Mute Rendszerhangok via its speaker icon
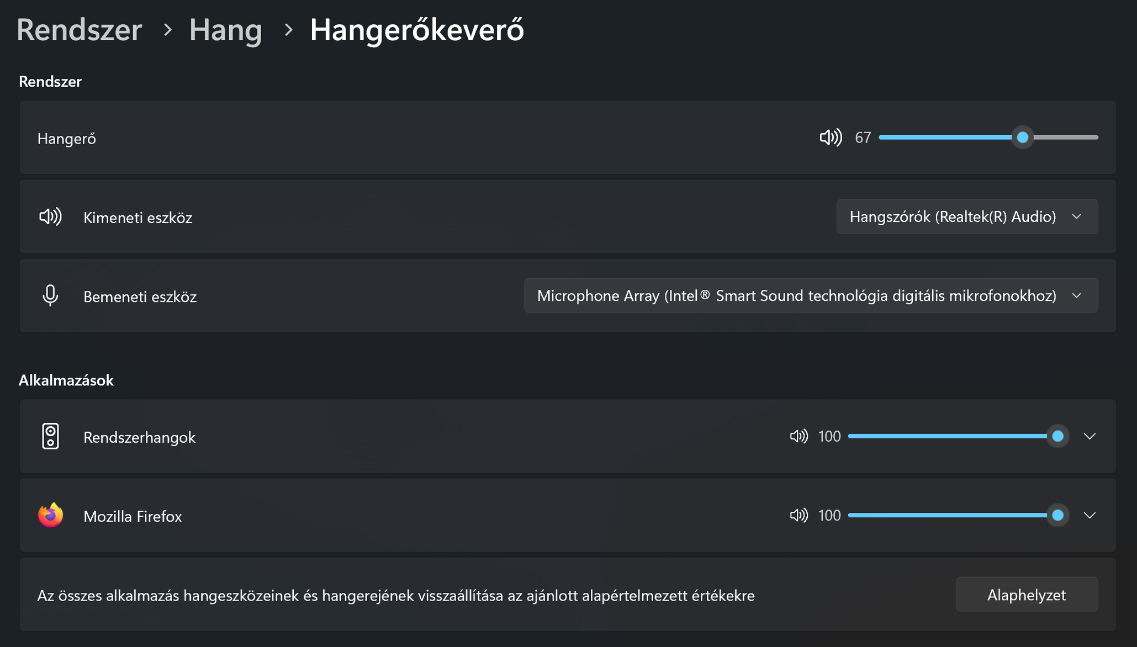 pos(799,437)
